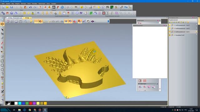Viewport: 200px width, 112px height.
Task: Pick the Measure tool
Action: tap(2, 91)
